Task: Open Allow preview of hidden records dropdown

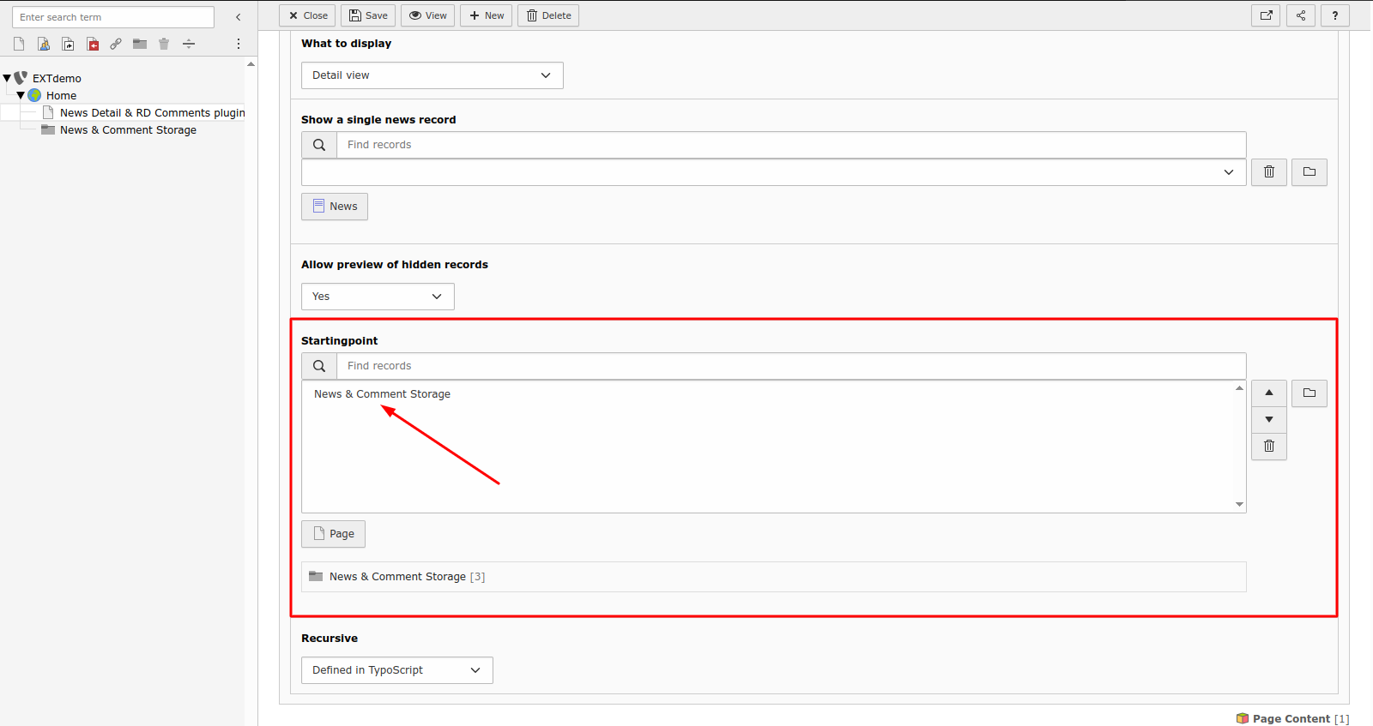Action: 378,297
